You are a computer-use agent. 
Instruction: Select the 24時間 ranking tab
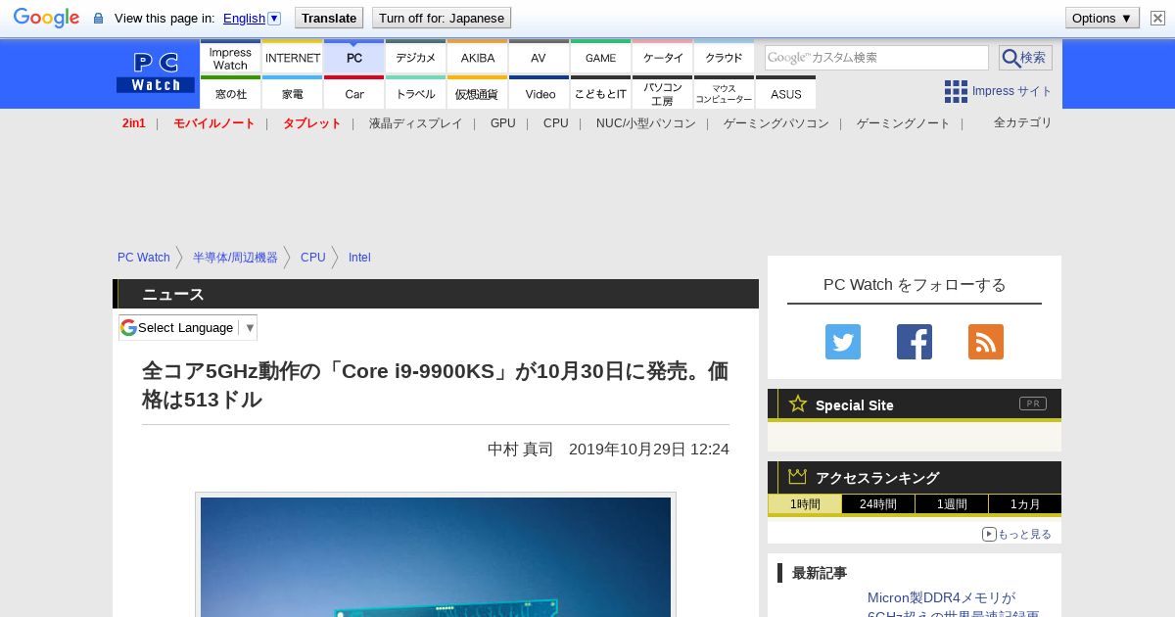878,504
